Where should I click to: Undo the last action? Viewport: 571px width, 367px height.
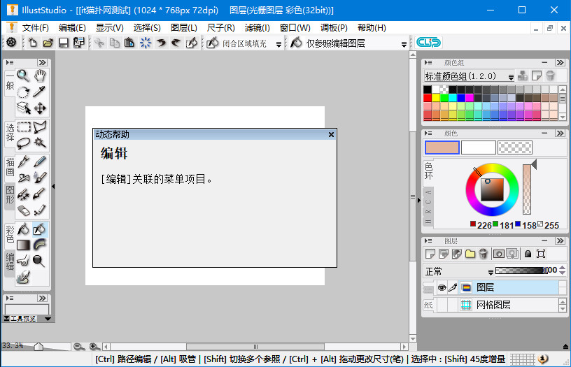[x=161, y=43]
